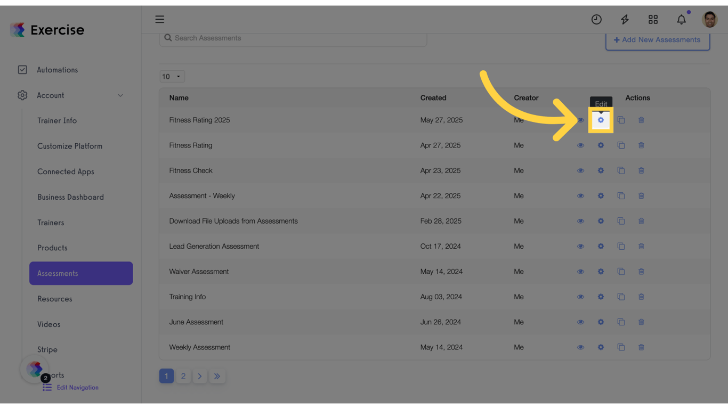
Task: Click the eye icon in the Training Info row
Action: pos(580,297)
